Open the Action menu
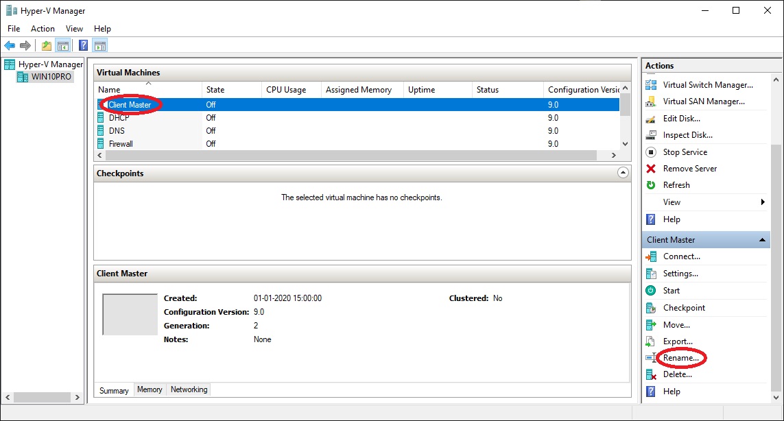784x421 pixels. click(43, 29)
